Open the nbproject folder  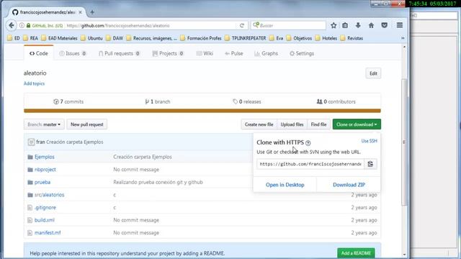45,170
